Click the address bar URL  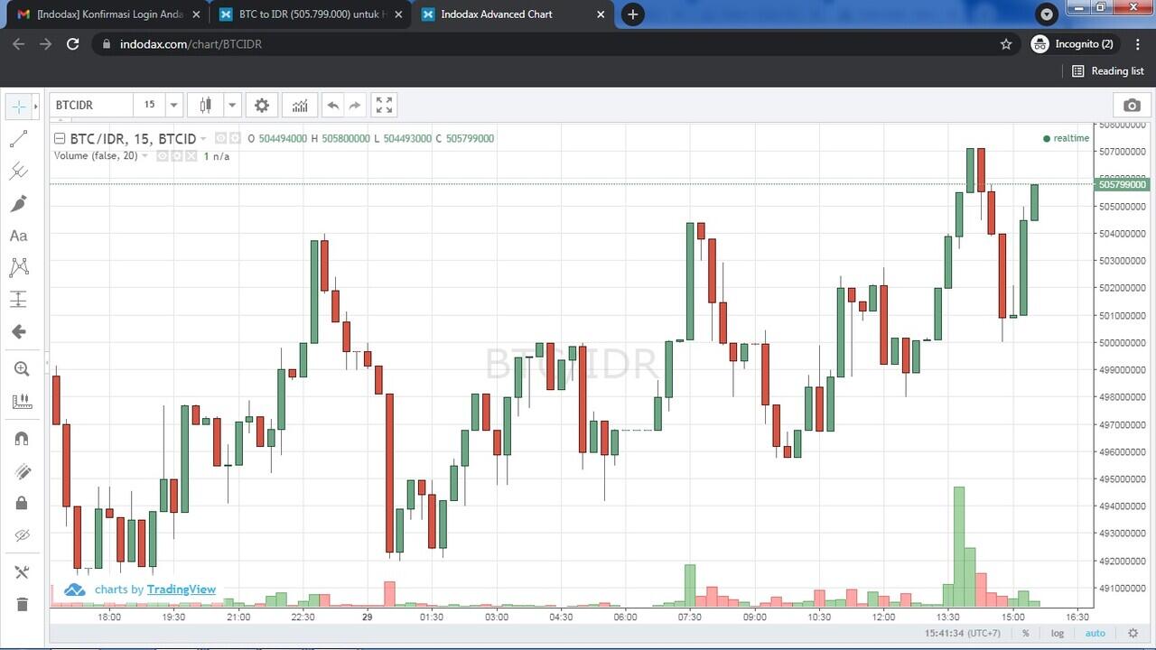[x=191, y=44]
